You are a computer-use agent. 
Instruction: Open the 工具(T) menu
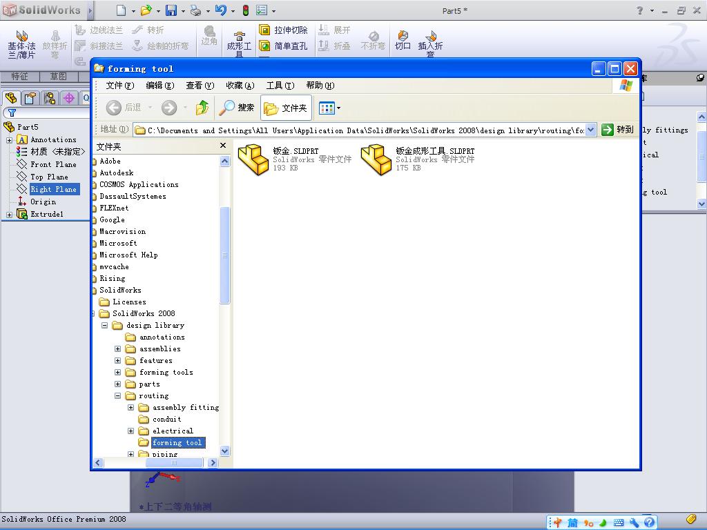[280, 85]
